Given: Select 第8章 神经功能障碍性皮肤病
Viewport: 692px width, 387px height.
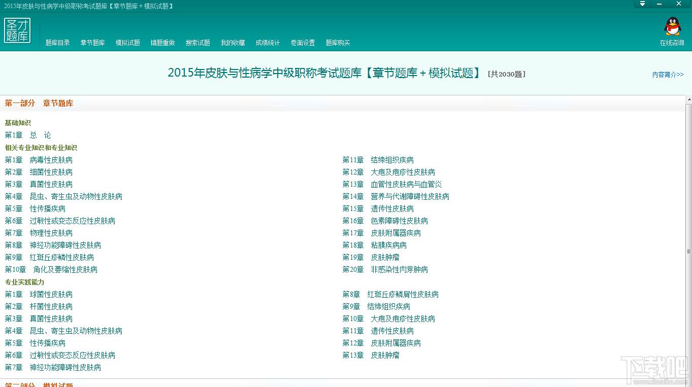Looking at the screenshot, I should click(53, 245).
